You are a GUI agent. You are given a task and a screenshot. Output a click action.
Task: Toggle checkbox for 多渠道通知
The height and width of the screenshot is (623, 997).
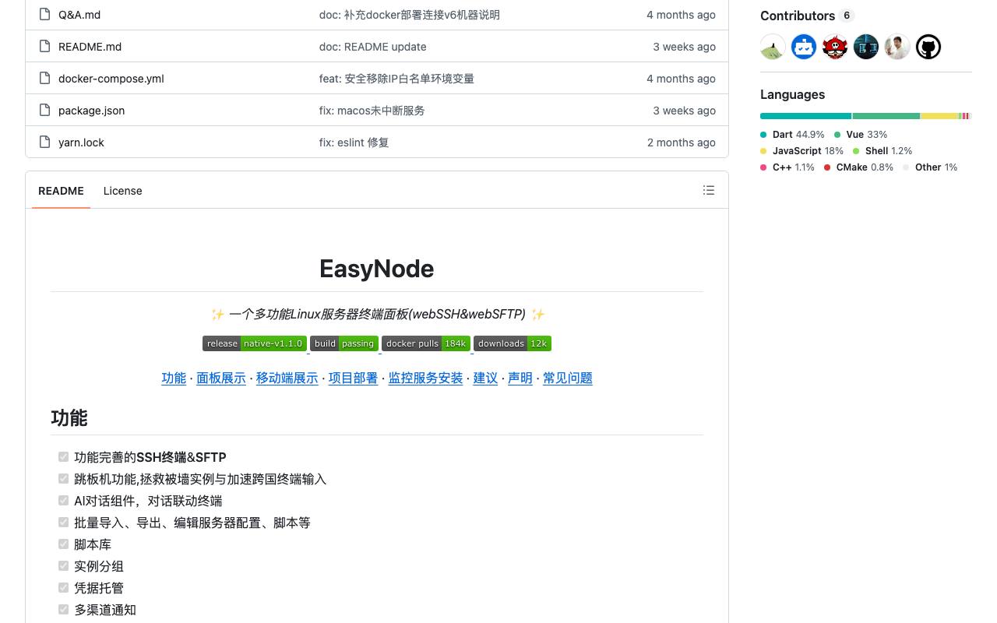click(64, 610)
